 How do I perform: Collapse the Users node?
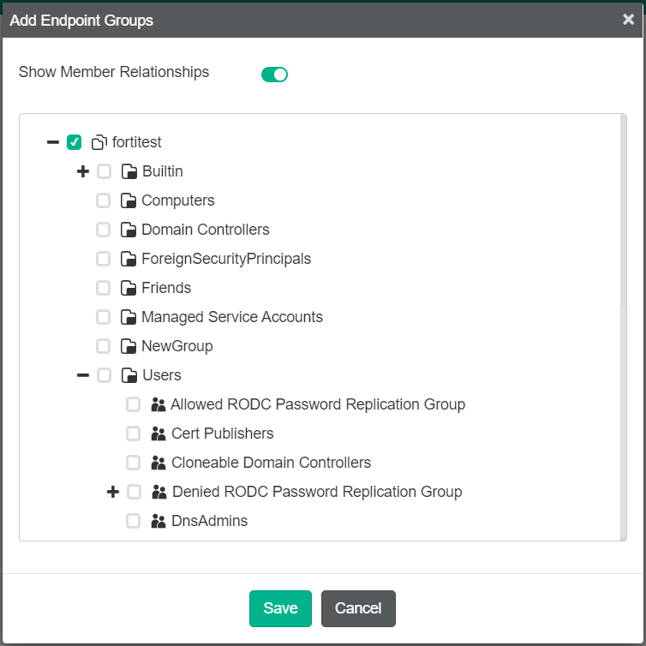[x=83, y=375]
